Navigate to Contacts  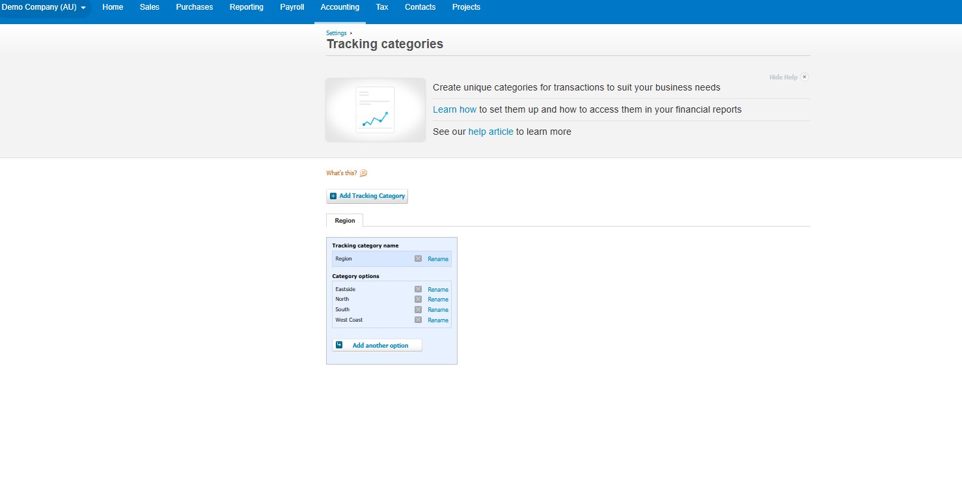tap(420, 7)
